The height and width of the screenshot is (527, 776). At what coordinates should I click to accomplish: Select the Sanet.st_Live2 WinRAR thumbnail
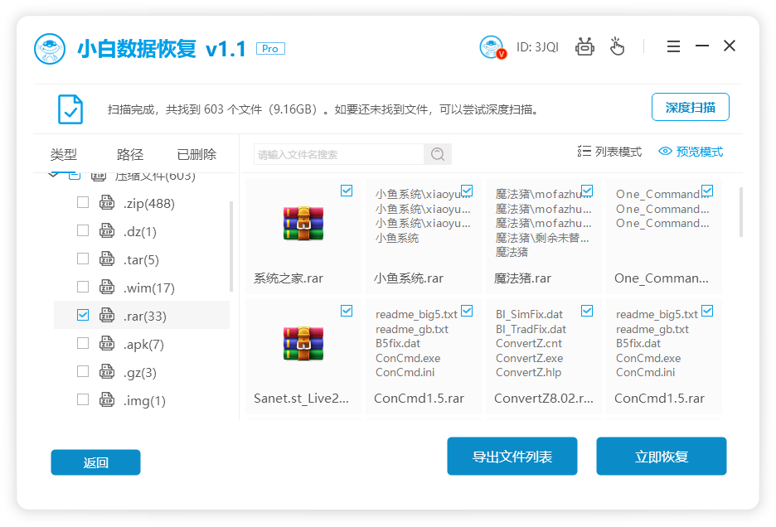[303, 343]
